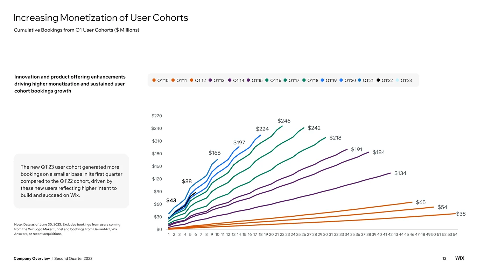This screenshot has width=478, height=268.
Task: Select the Q1'23 light blue legend entry
Action: point(403,81)
